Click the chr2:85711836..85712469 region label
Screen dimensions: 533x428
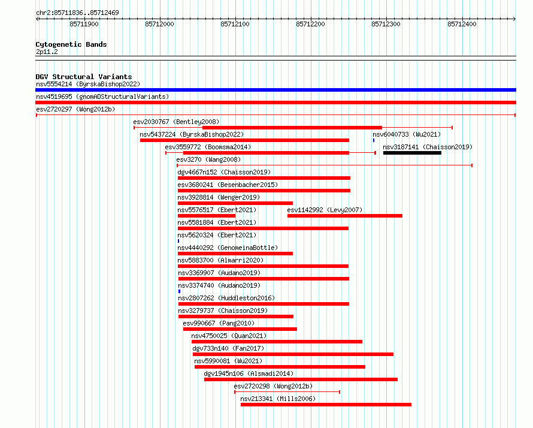pyautogui.click(x=77, y=13)
